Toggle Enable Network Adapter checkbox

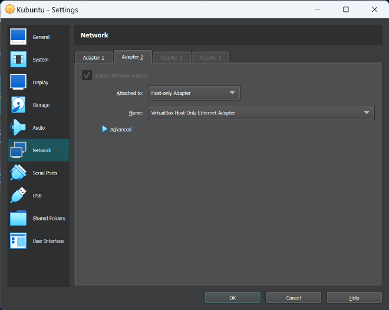pyautogui.click(x=87, y=75)
